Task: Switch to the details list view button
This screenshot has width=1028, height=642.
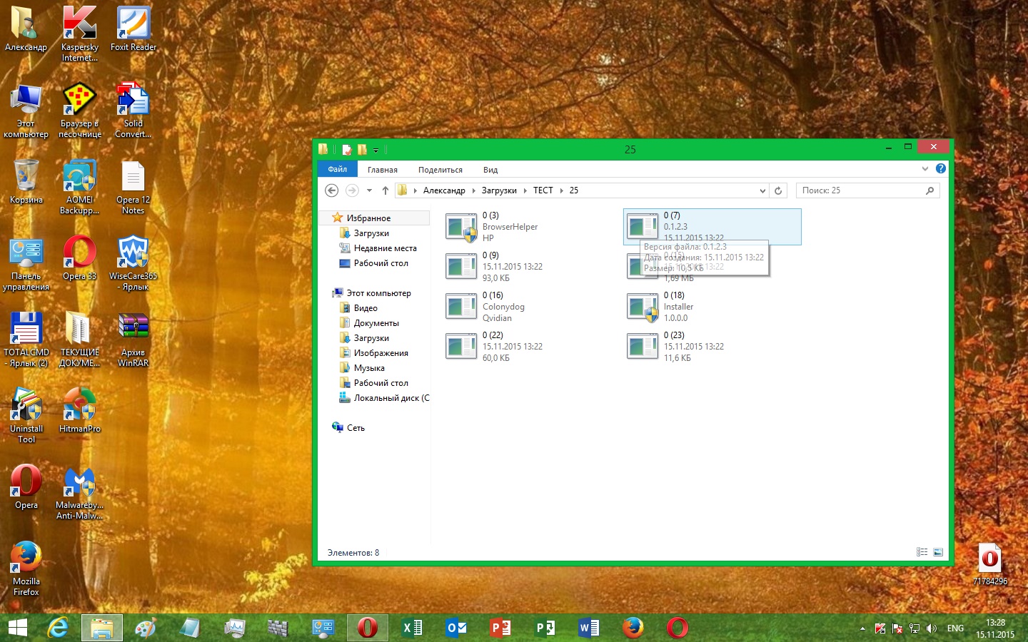Action: [922, 552]
